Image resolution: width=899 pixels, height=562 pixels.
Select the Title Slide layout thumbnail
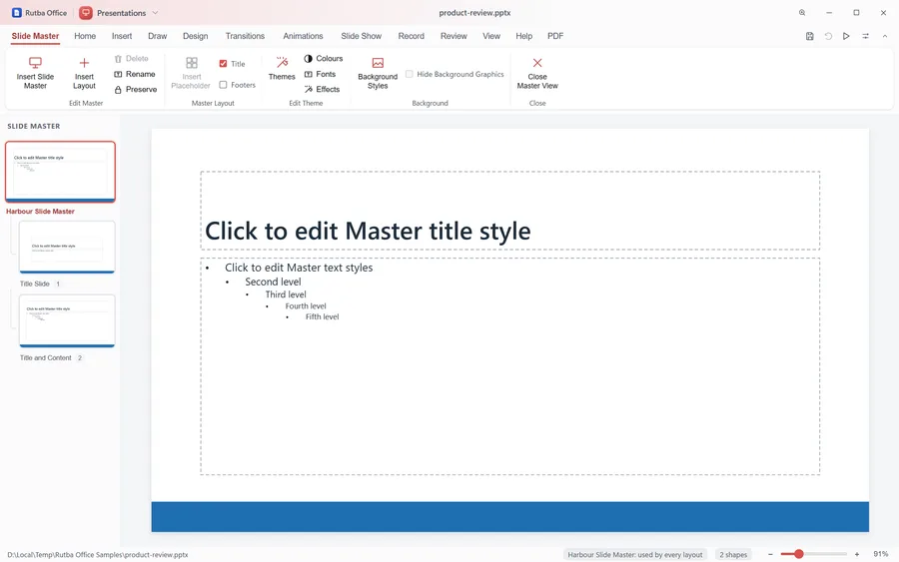click(x=67, y=247)
